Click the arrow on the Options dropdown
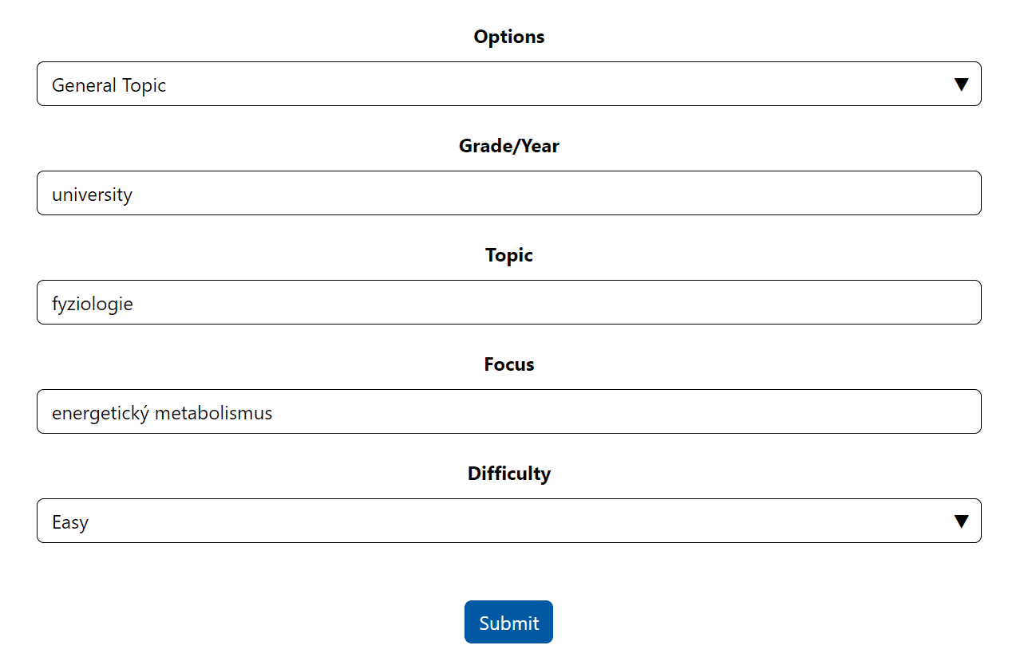Image resolution: width=1032 pixels, height=657 pixels. [962, 85]
